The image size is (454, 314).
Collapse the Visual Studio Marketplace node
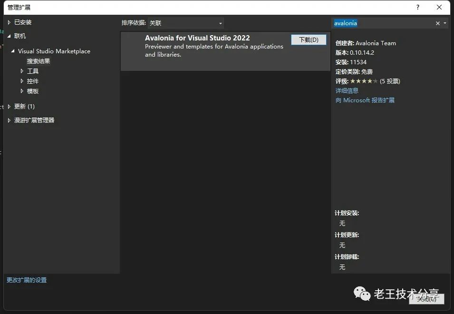13,51
